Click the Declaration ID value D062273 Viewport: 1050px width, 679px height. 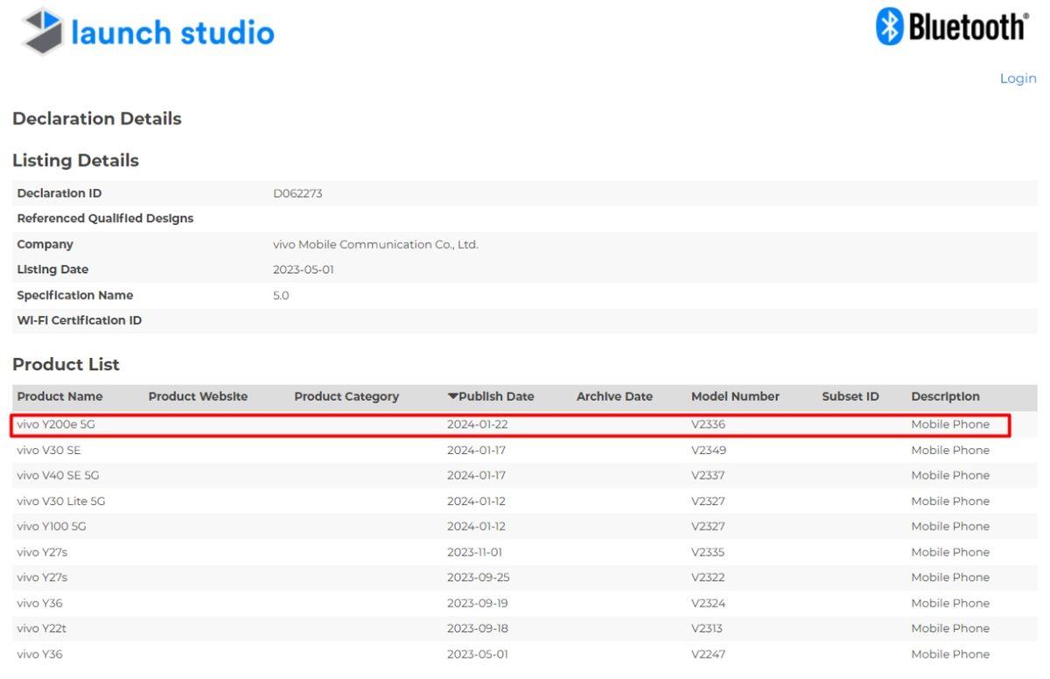click(x=297, y=193)
